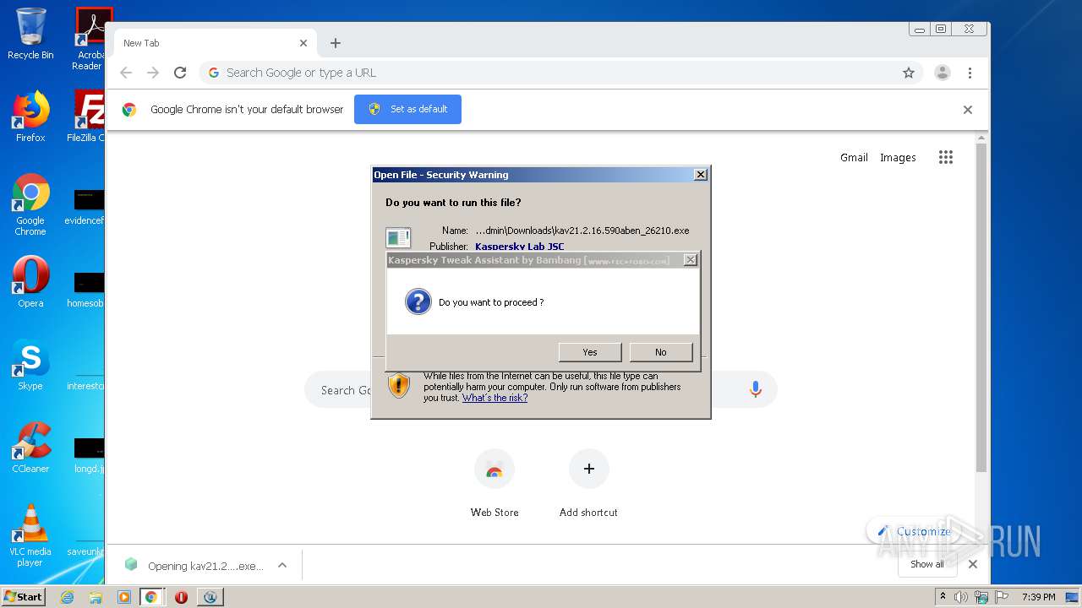1082x608 pixels.
Task: Open the media player taskbar icon
Action: pos(124,597)
